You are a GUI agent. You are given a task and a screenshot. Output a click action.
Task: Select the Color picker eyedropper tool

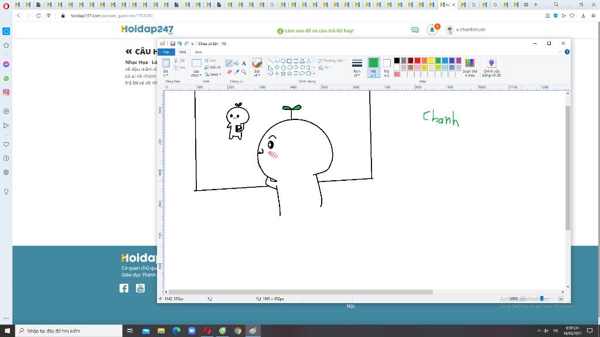point(237,72)
